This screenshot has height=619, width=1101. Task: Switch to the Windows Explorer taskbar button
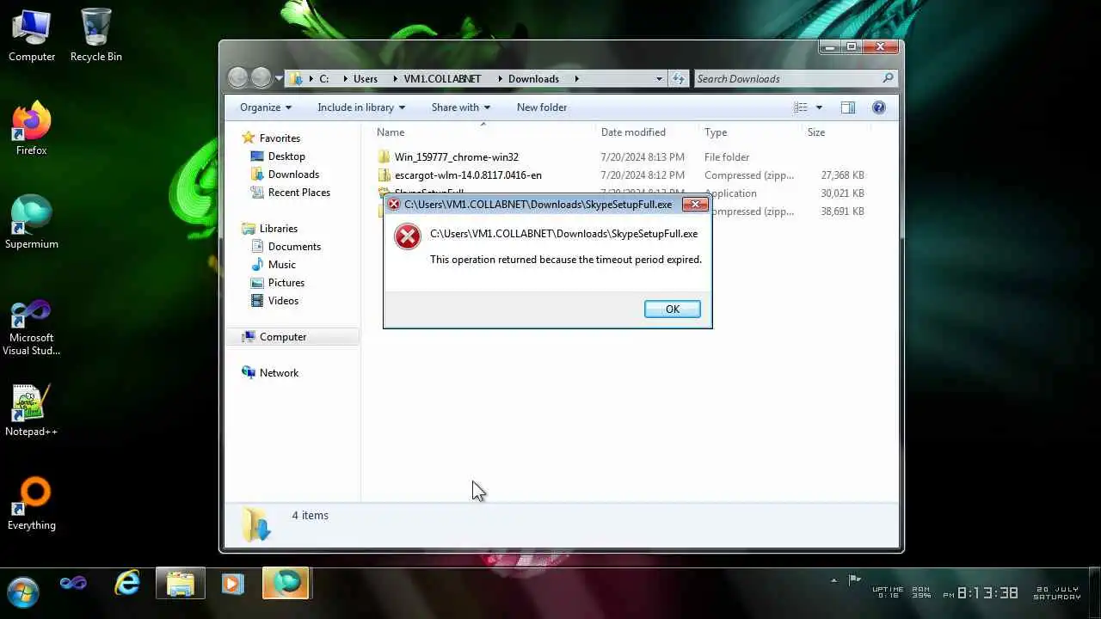[x=180, y=584]
